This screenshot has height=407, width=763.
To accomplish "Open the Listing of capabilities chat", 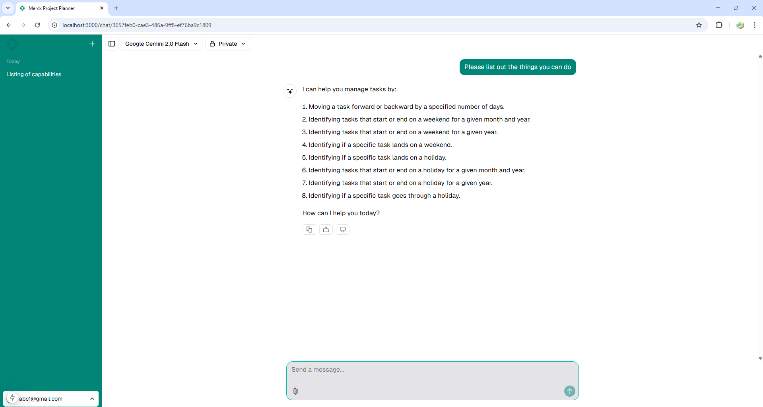I will tap(34, 74).
